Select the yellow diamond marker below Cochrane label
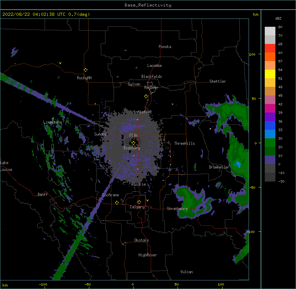296x289 pixels. pyautogui.click(x=117, y=203)
